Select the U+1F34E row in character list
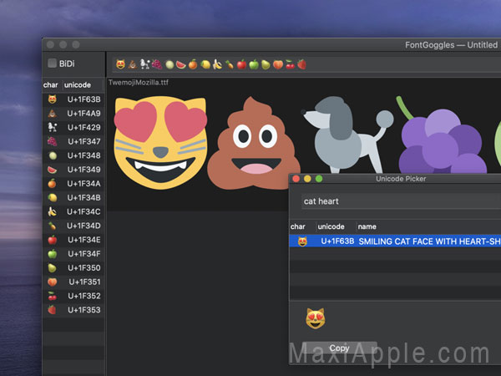 pyautogui.click(x=73, y=240)
